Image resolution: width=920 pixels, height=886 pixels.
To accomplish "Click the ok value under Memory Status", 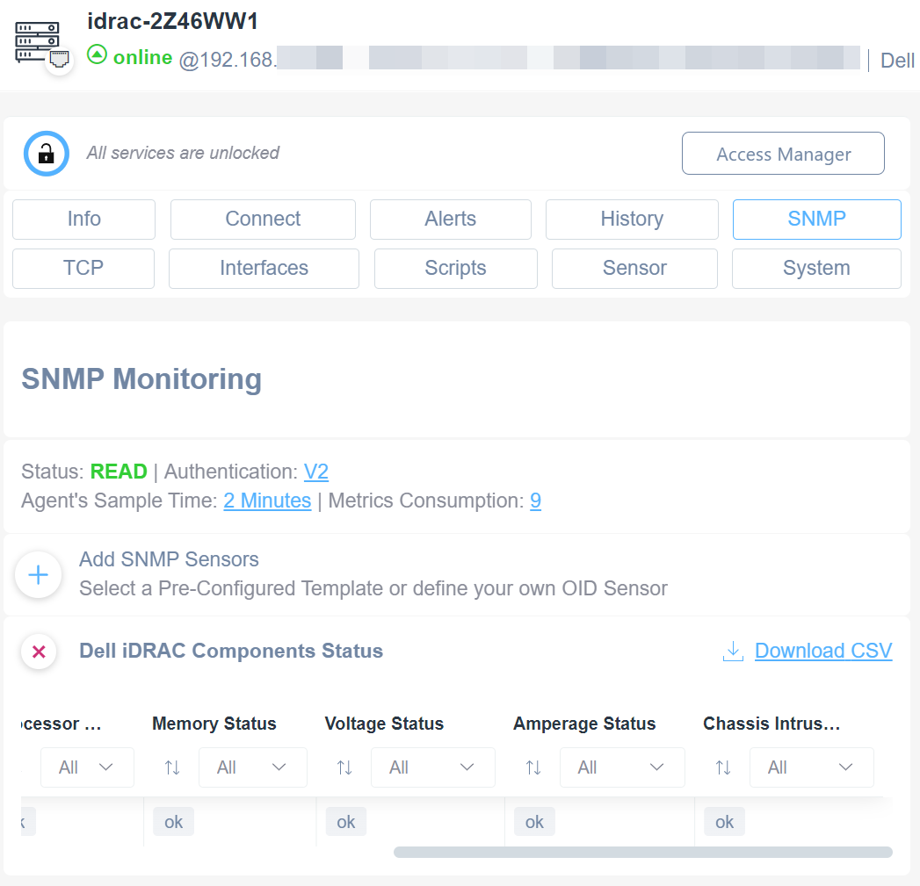I will click(x=174, y=822).
